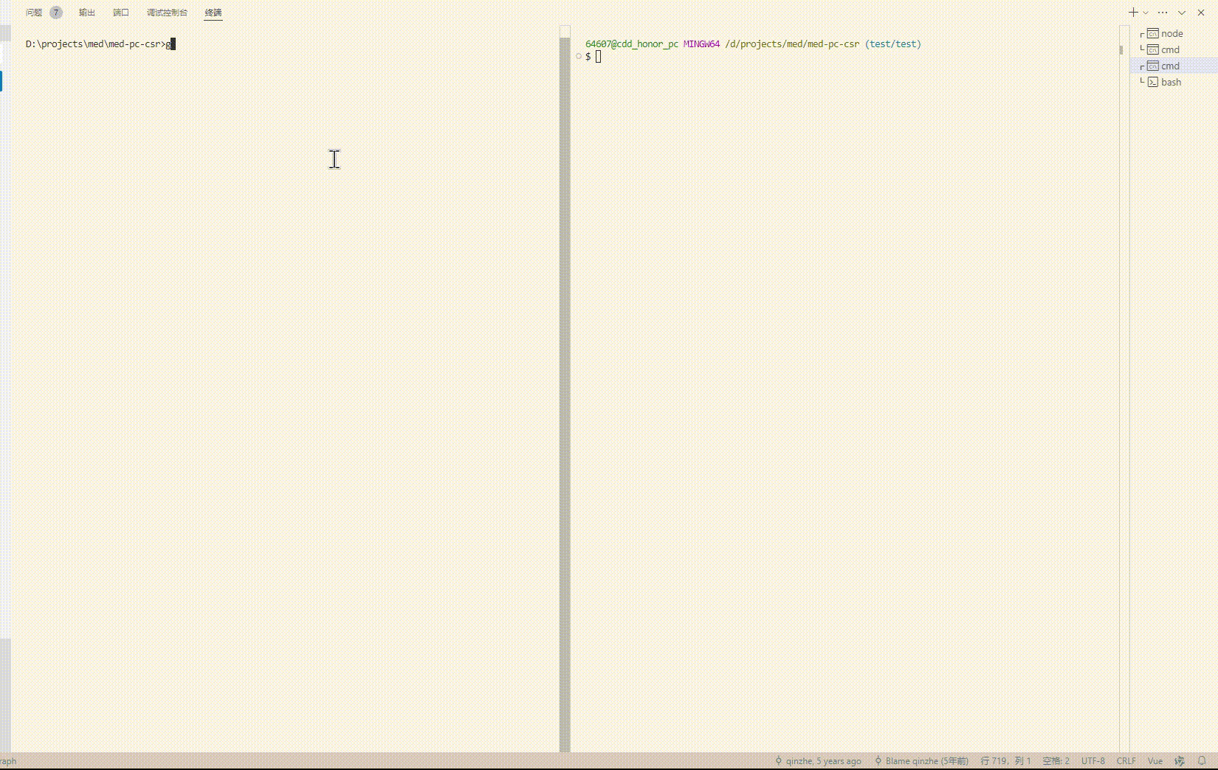1218x770 pixels.
Task: Open the 端口 (Ports) tab
Action: (121, 13)
